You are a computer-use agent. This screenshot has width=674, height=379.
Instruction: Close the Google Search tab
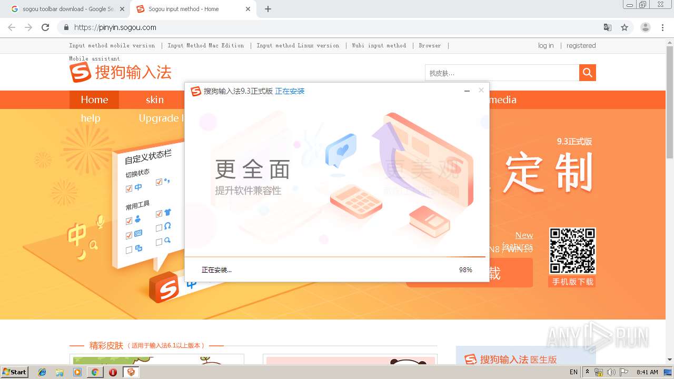point(122,9)
